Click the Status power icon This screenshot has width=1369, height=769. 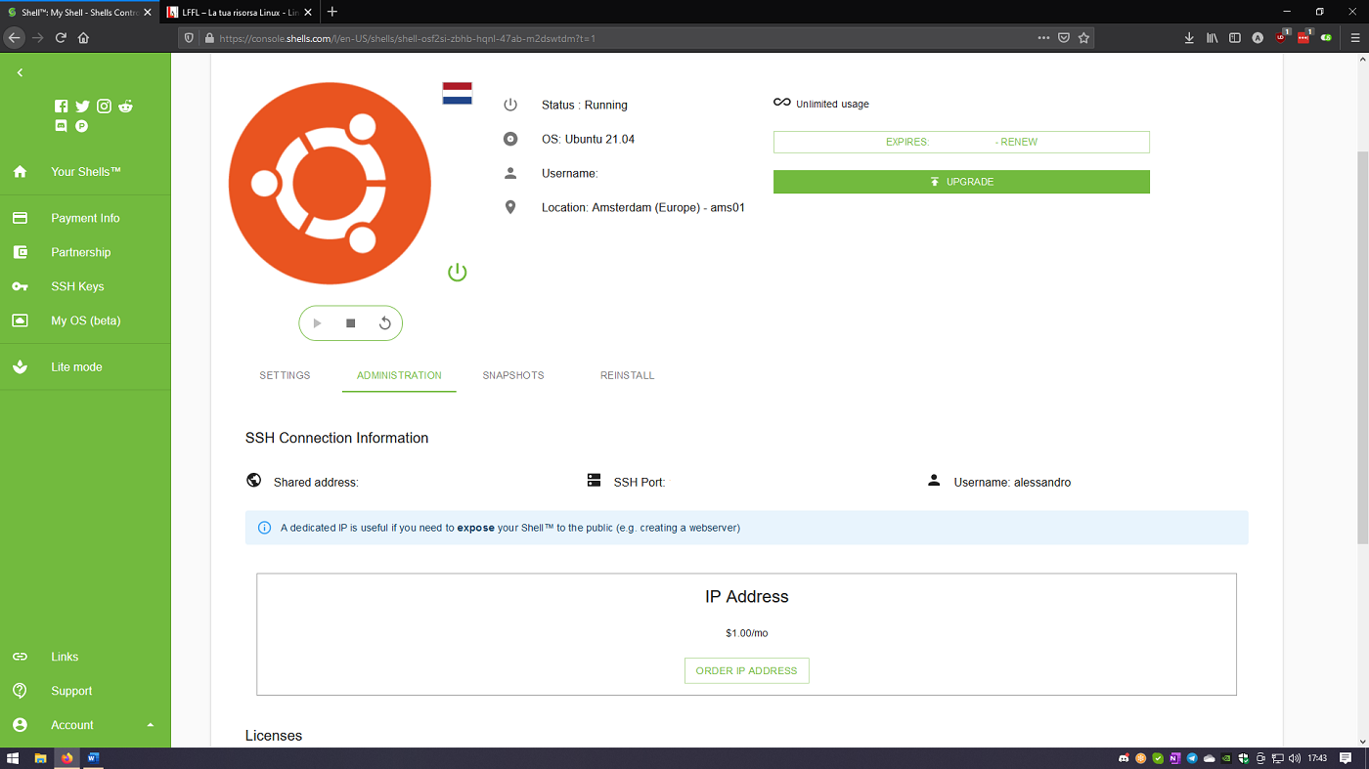pyautogui.click(x=510, y=105)
